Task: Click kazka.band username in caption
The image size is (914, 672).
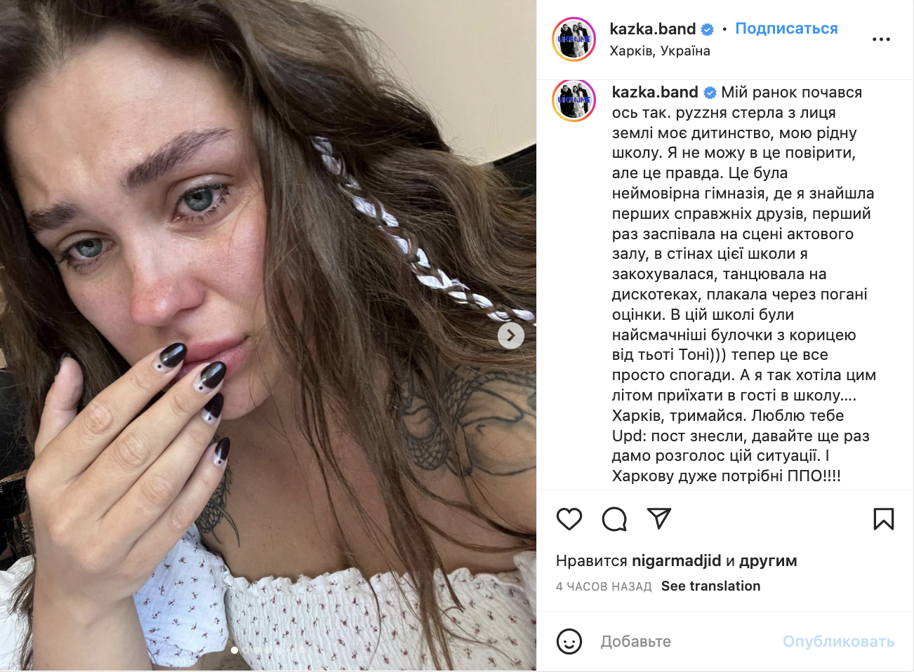Action: (x=655, y=93)
